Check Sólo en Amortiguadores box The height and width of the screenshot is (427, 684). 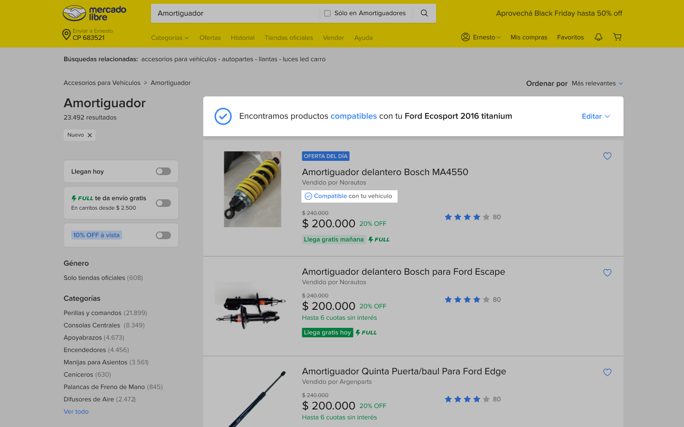coord(327,13)
